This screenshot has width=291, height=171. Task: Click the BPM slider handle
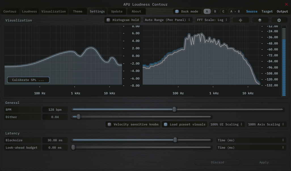coord(174,110)
